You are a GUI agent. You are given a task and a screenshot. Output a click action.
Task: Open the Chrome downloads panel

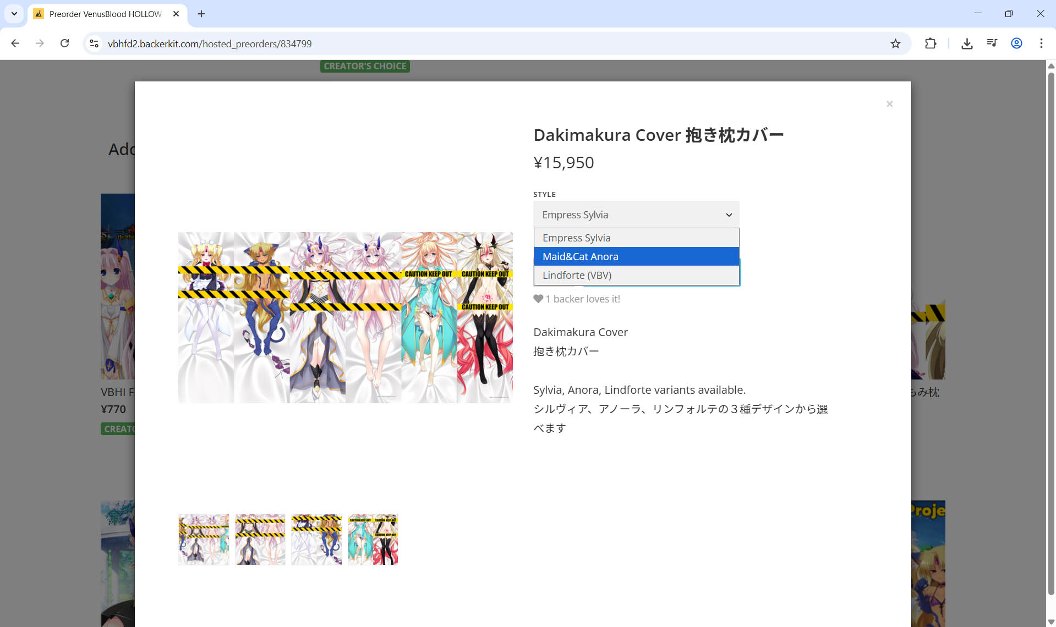(x=966, y=43)
